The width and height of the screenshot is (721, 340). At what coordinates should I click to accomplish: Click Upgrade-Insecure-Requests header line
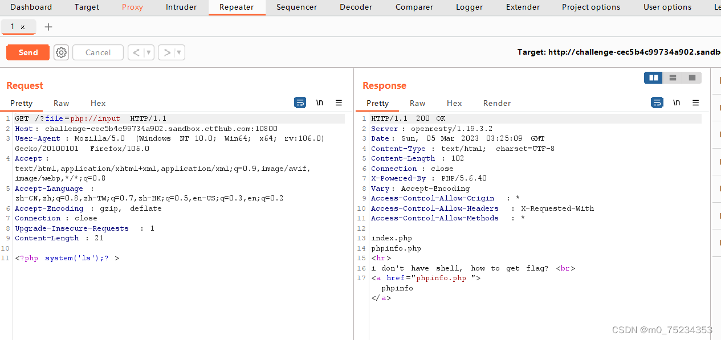[84, 228]
